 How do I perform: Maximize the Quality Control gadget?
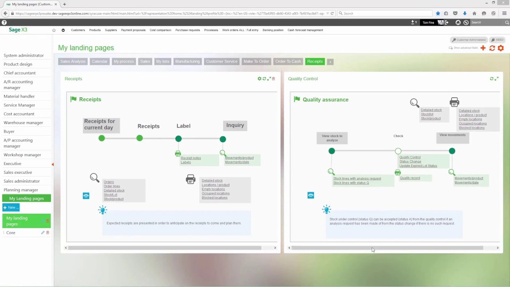tap(496, 79)
